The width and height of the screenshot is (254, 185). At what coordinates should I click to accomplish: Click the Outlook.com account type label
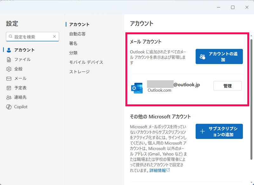coord(159,90)
